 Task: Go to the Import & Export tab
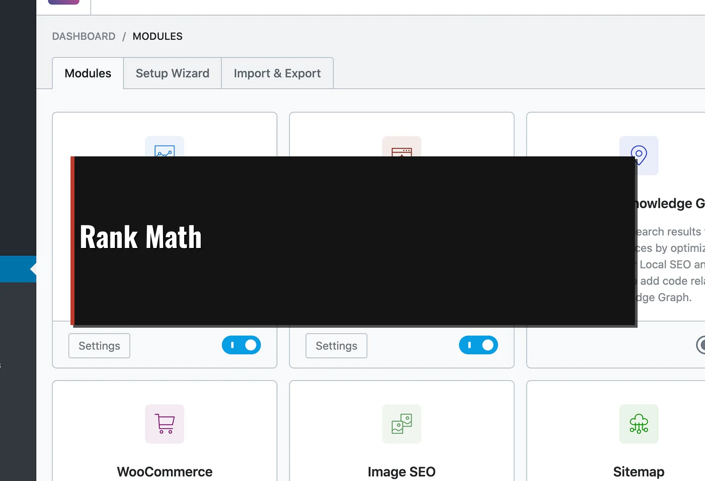pos(277,73)
